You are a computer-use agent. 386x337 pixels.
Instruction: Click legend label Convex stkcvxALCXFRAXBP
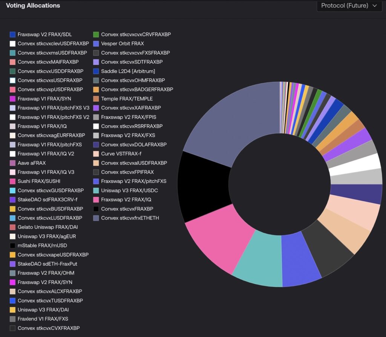[x=50, y=291]
